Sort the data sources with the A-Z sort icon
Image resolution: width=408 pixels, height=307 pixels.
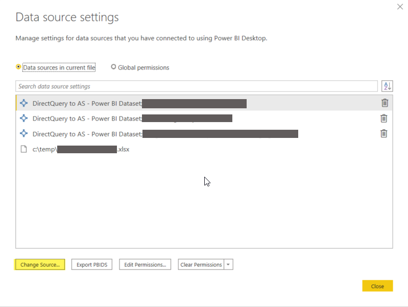tap(387, 86)
